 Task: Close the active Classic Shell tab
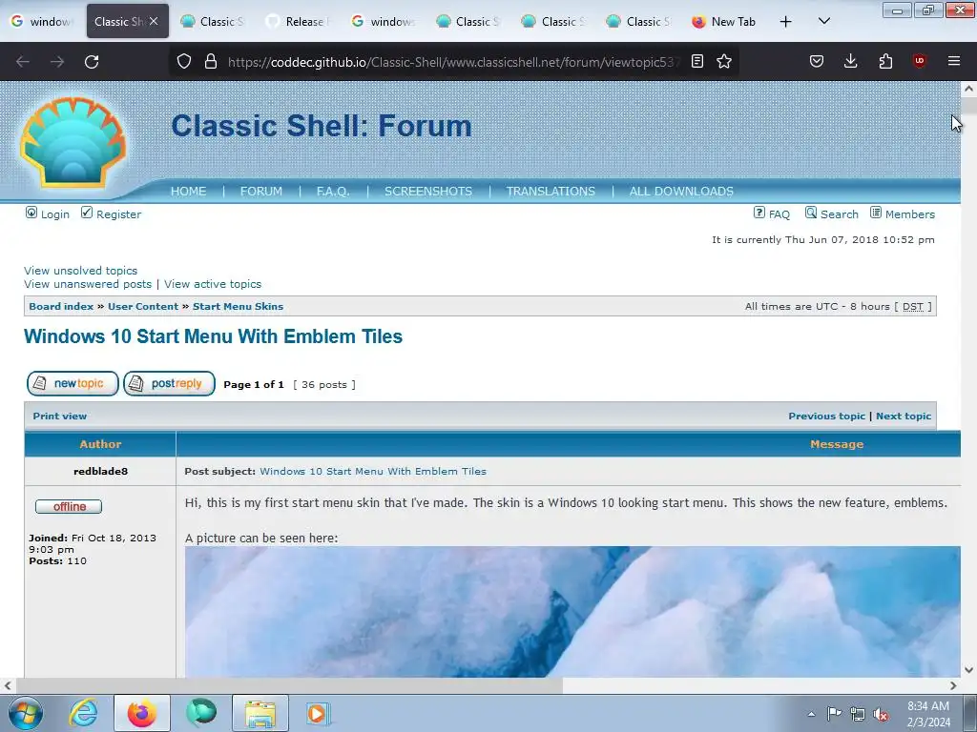[154, 21]
